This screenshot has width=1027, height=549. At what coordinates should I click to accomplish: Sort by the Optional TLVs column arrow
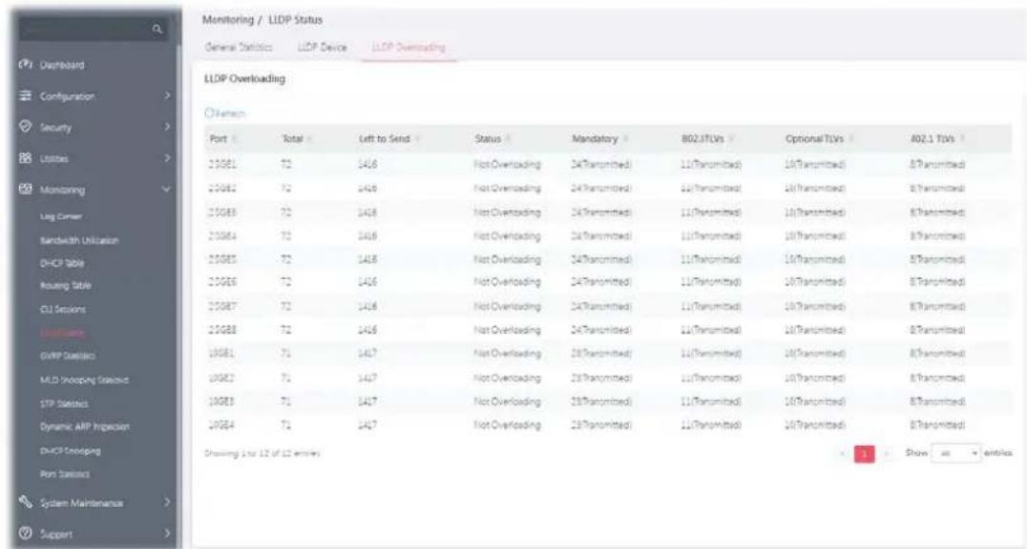pos(849,139)
